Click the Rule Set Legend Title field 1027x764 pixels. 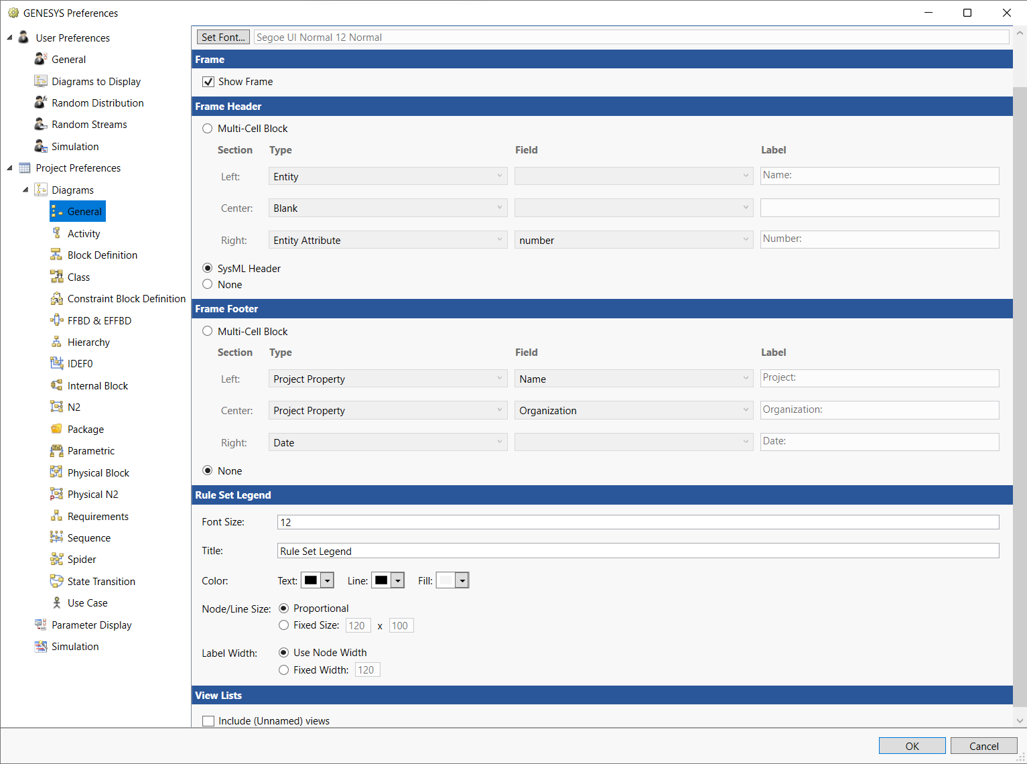point(637,551)
